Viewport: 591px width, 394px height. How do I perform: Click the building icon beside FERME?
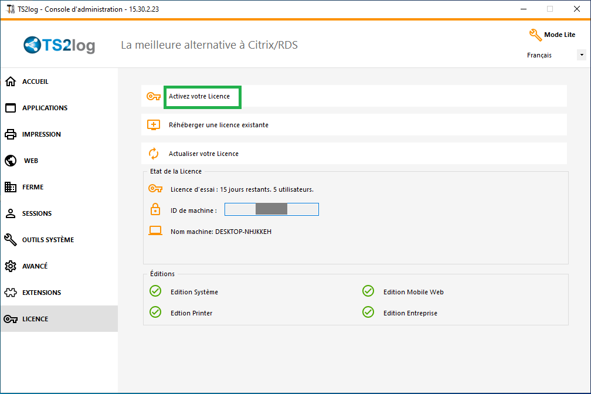pos(11,187)
